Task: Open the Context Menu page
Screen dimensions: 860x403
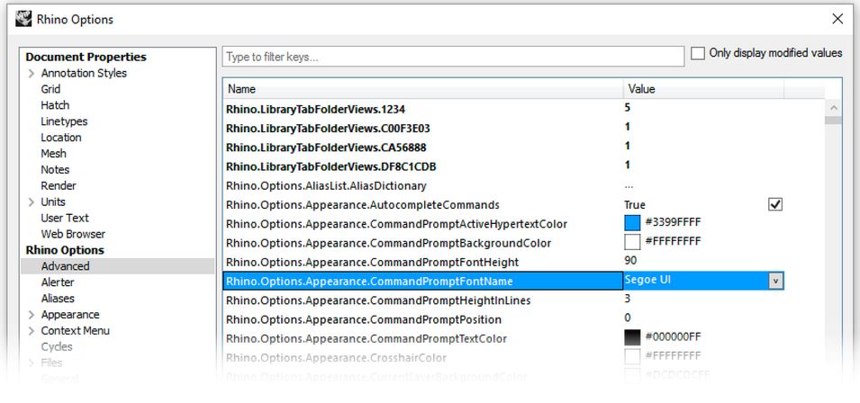Action: 75,331
